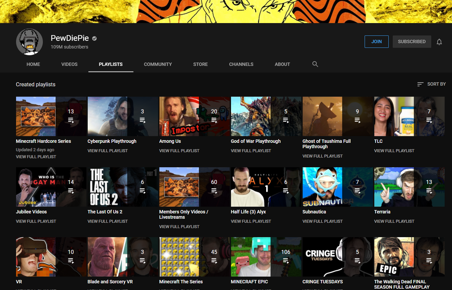View full playlist for Half Life (3) Alyx

point(251,221)
